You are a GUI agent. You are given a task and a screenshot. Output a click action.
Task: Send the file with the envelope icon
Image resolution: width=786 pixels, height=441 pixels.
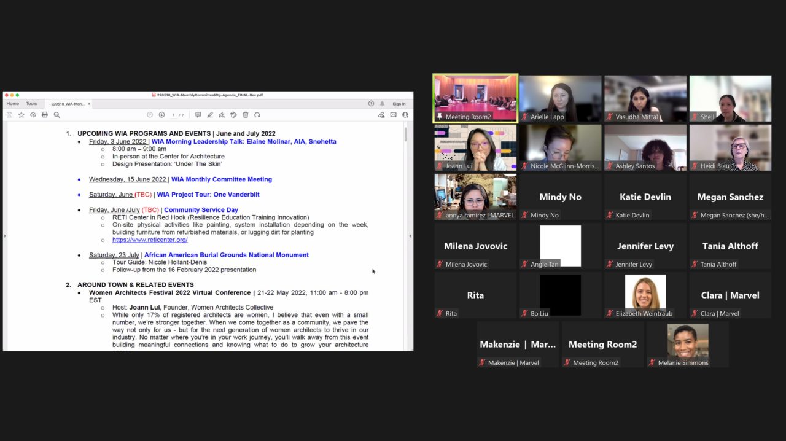click(x=393, y=115)
